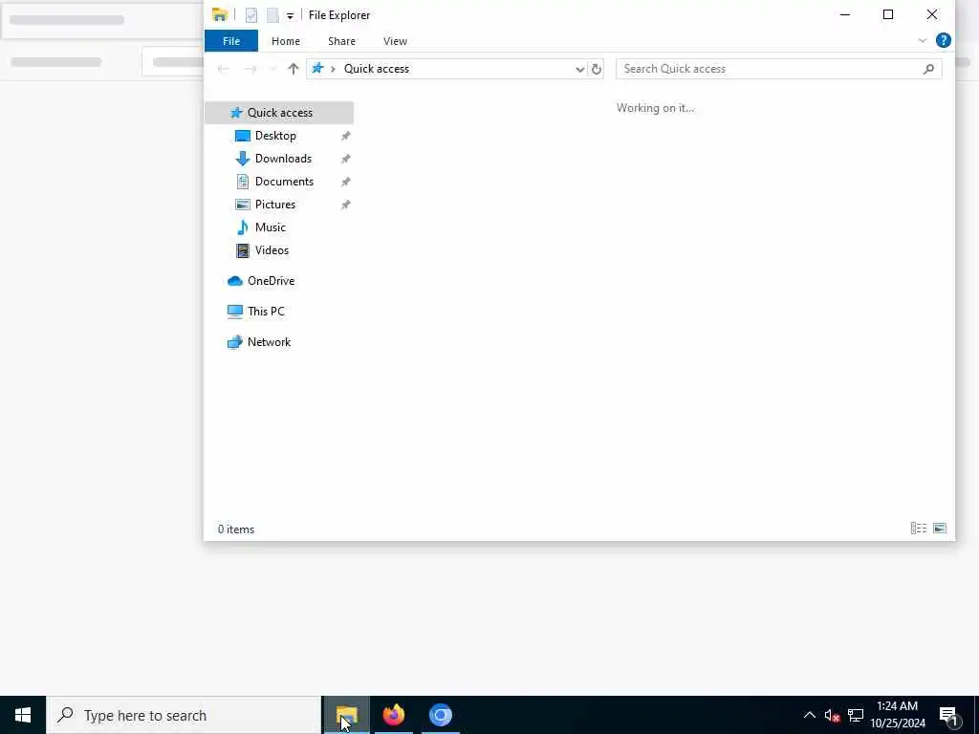Open the Customize Quick Access Toolbar dropdown
The width and height of the screenshot is (979, 734).
point(291,15)
